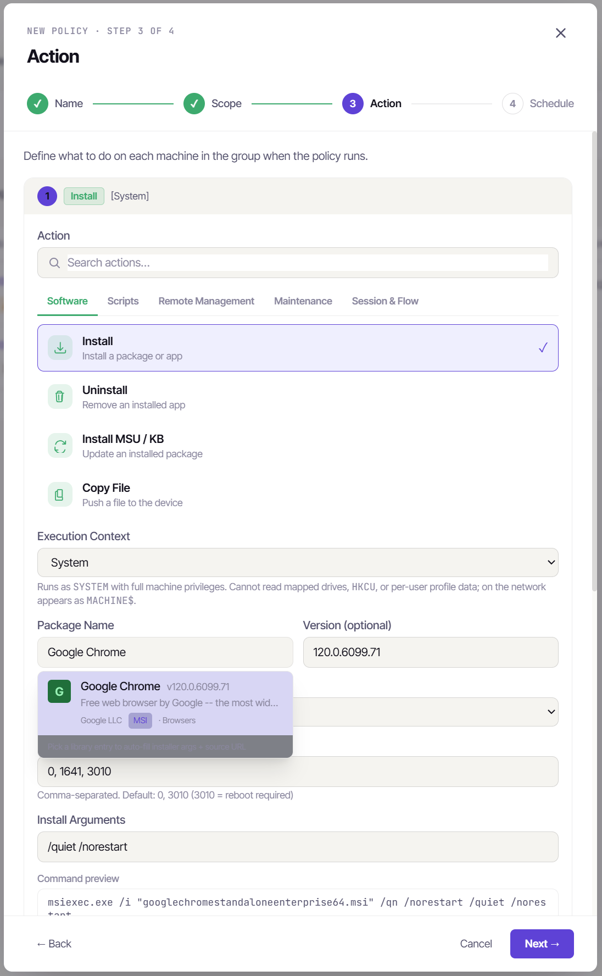
Task: Click the green Install tag
Action: pyautogui.click(x=84, y=196)
